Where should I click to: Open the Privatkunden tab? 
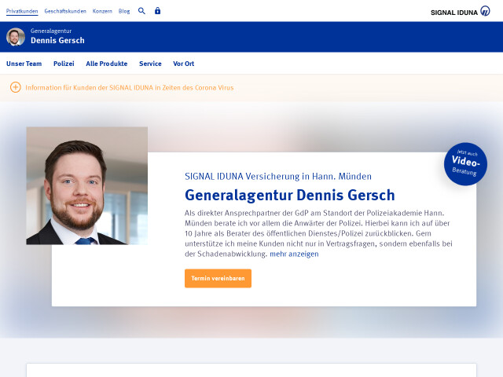pos(22,11)
